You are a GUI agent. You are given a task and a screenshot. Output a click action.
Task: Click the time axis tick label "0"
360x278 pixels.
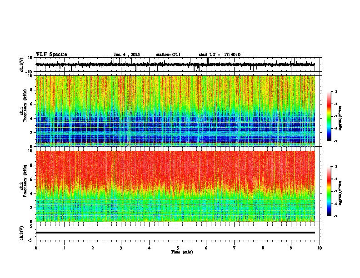coord(36,248)
